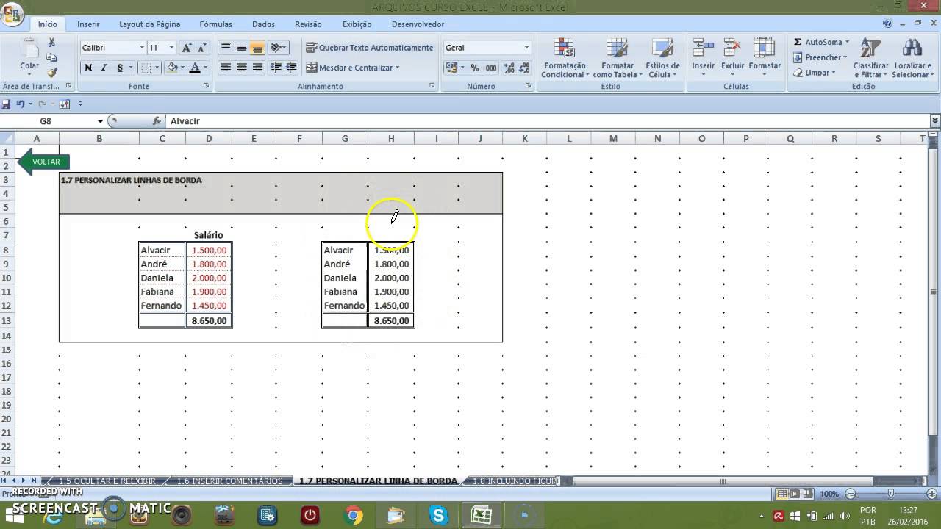Click the insert function fx button
This screenshot has height=529, width=941.
157,121
